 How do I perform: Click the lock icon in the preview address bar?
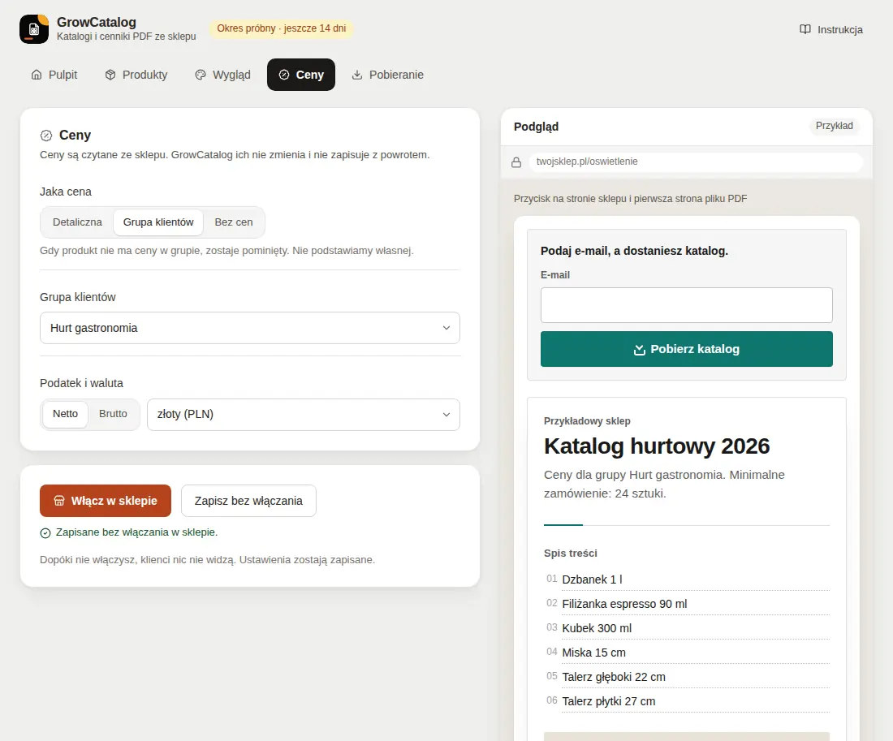tap(516, 162)
